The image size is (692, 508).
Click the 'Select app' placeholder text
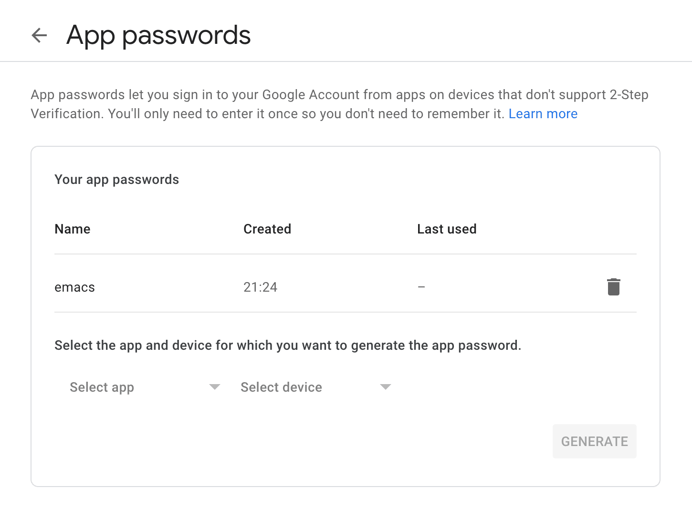[102, 387]
